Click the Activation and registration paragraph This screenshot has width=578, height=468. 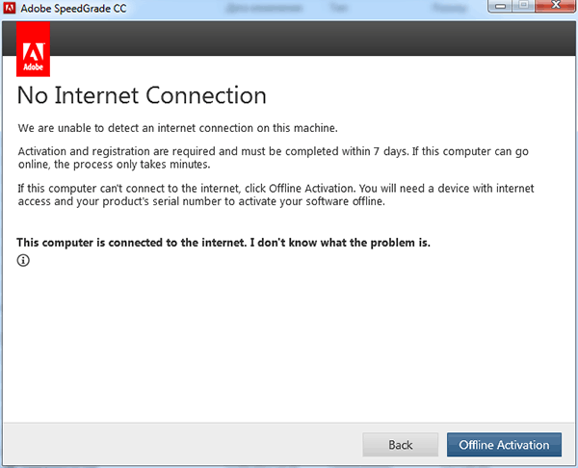click(274, 158)
